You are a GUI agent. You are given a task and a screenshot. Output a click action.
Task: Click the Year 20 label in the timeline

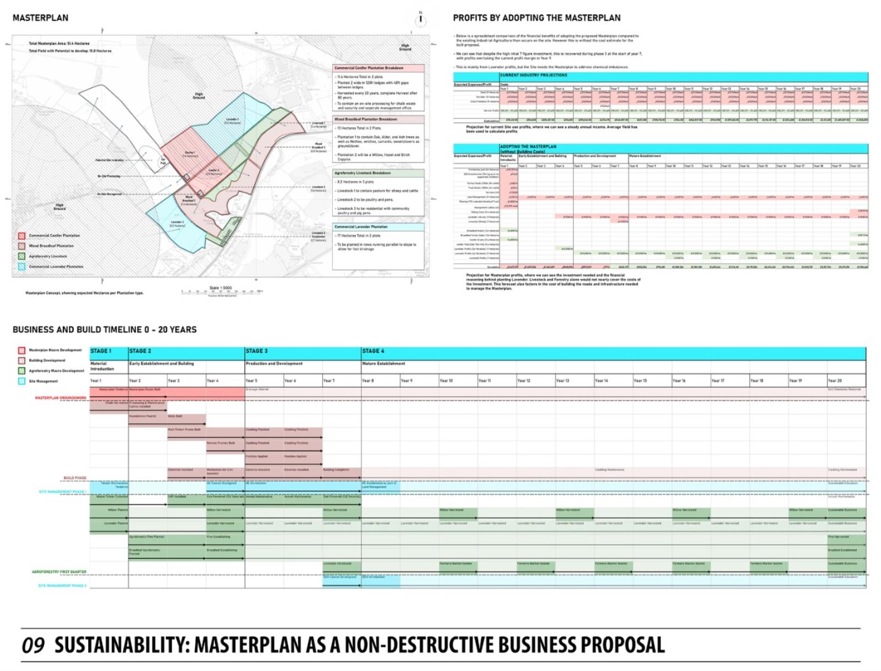click(x=835, y=381)
